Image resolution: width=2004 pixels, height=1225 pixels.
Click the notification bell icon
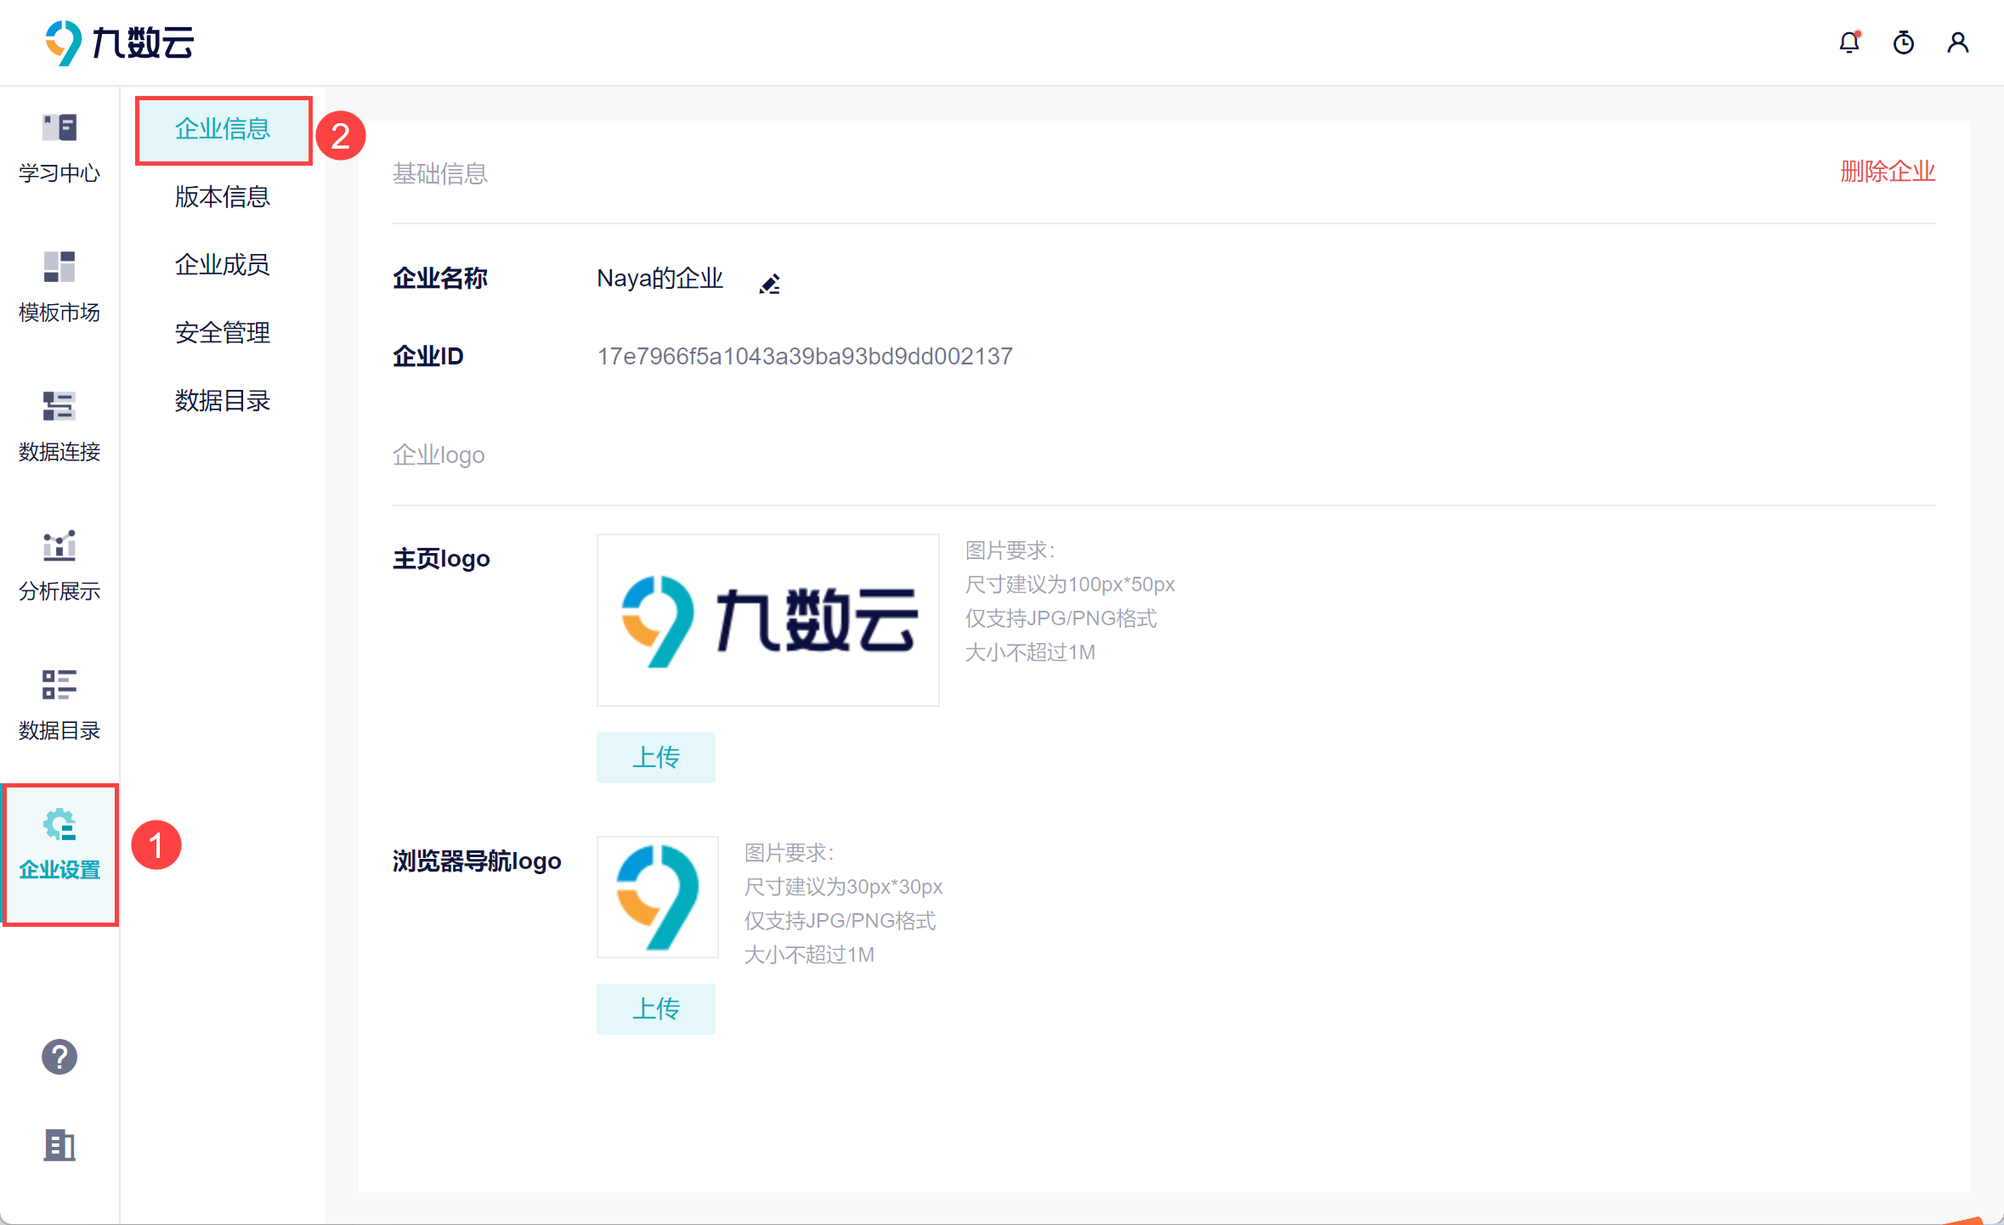(1849, 42)
